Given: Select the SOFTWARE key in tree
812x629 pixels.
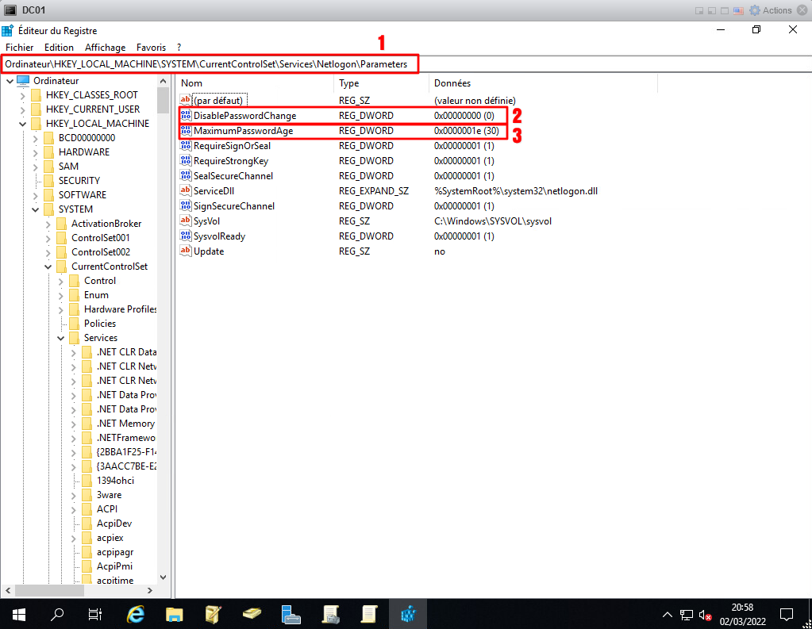Looking at the screenshot, I should point(82,195).
